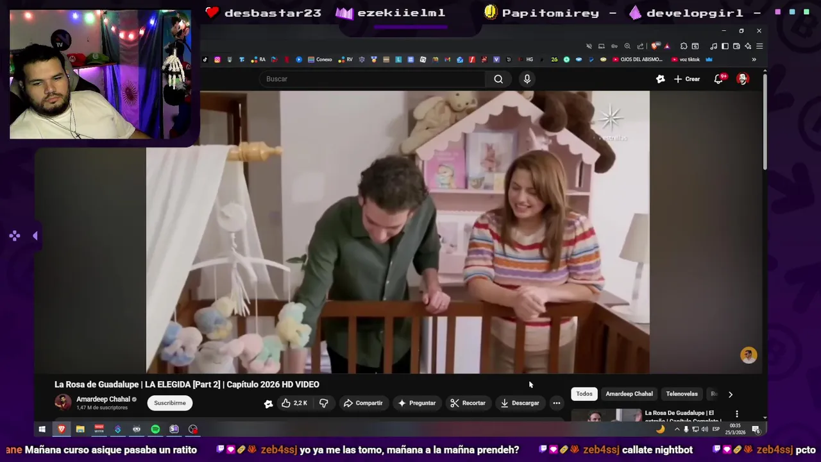Open the three-dot more actions menu beside Descargar

557,403
